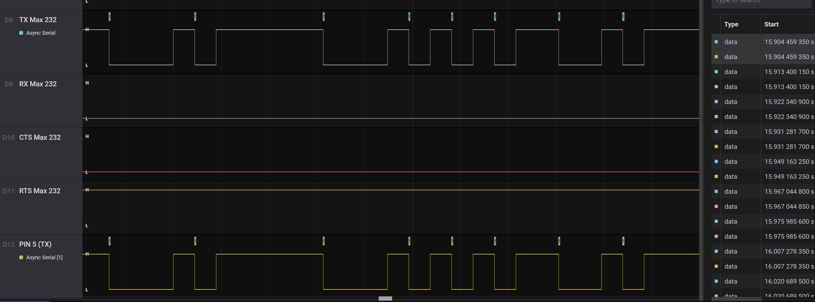Select the Async Serial [1] label under PIN 5
The height and width of the screenshot is (302, 815).
coord(44,257)
